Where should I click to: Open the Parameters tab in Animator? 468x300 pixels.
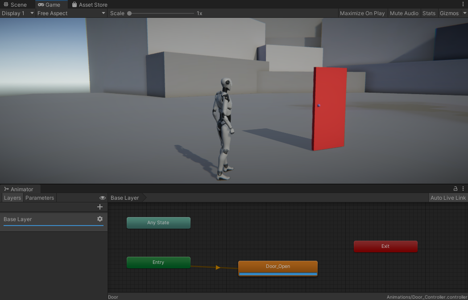tap(40, 198)
